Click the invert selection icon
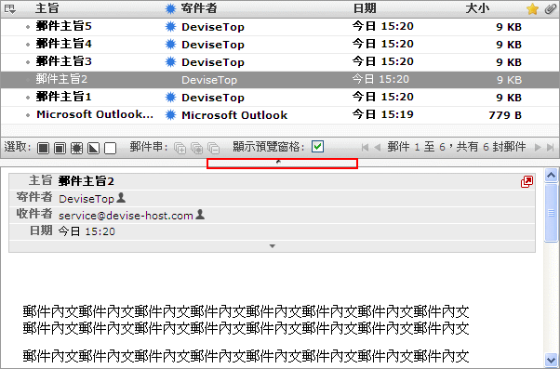Screen dimensions: 560x369 94,148
